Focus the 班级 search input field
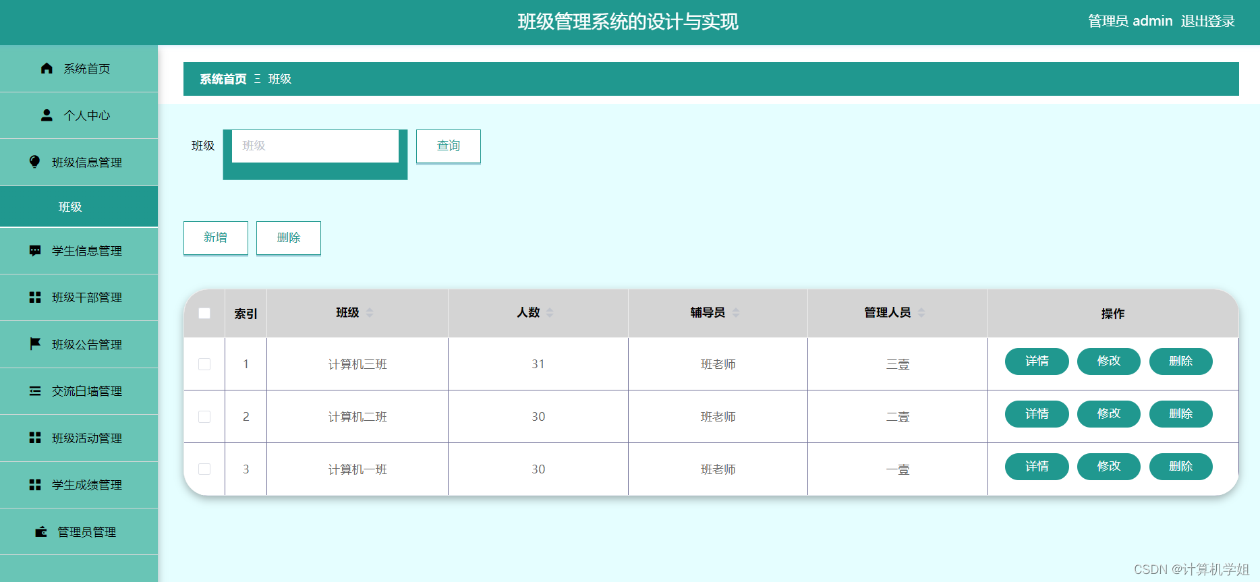 point(315,146)
